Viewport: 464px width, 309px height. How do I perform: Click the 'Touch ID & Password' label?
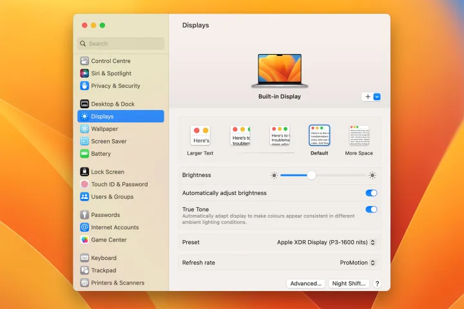(120, 184)
